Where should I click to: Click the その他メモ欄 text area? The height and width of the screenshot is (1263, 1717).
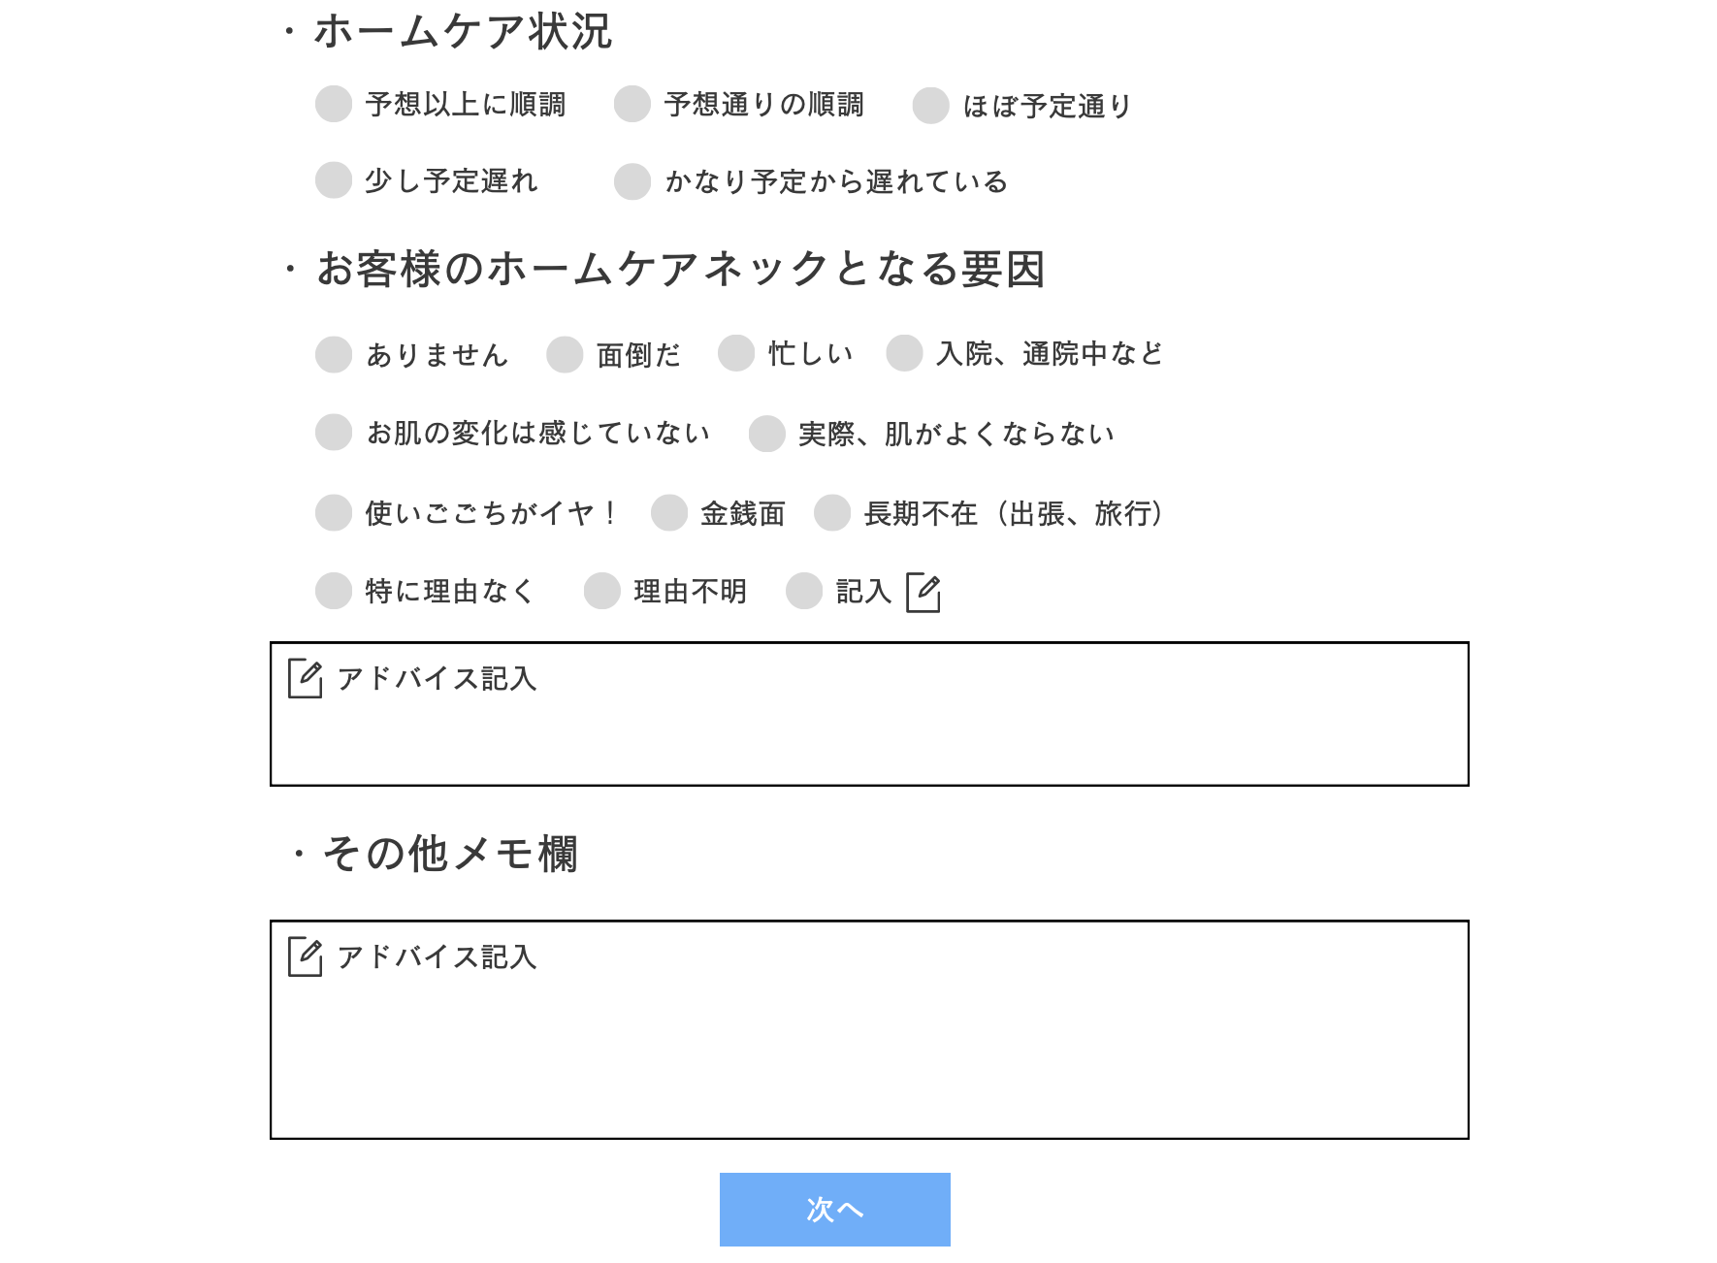pyautogui.click(x=869, y=1048)
